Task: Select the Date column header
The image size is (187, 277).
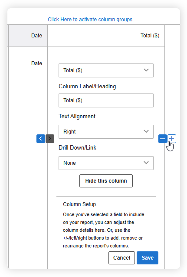Action: 36,36
